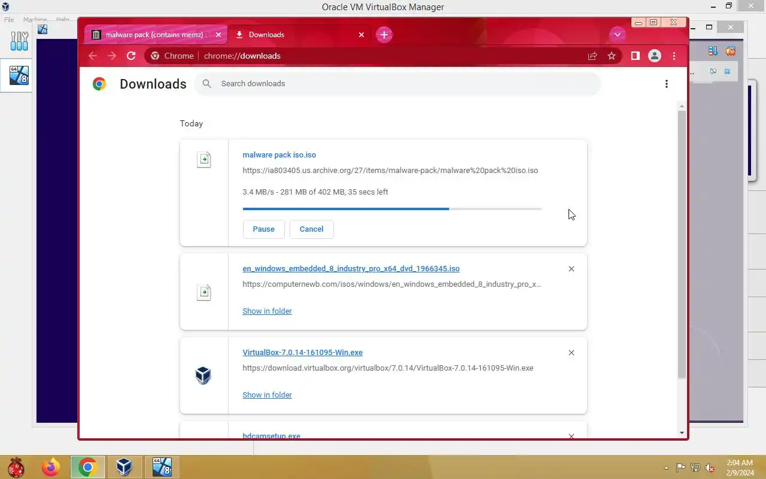Click the Christmas ornament Start button
Viewport: 766px width, 479px height.
coord(16,467)
